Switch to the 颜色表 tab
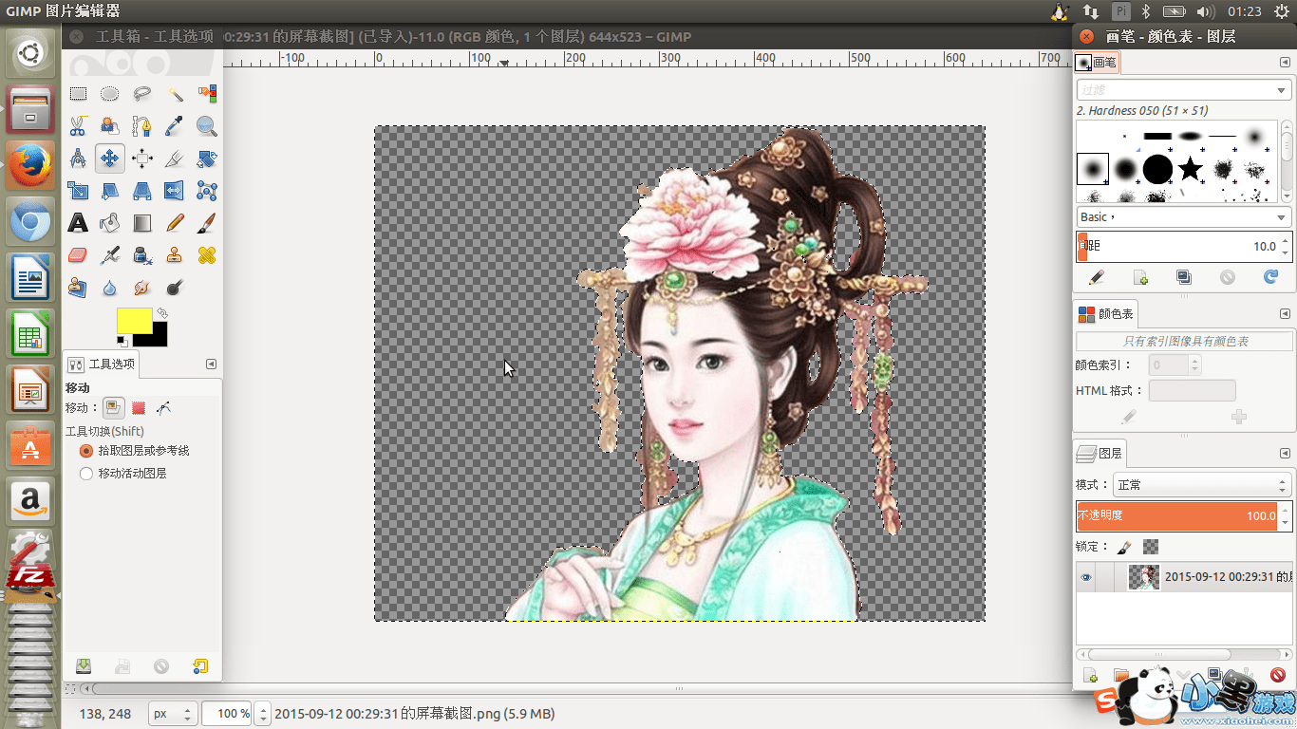1297x729 pixels. click(x=1105, y=314)
